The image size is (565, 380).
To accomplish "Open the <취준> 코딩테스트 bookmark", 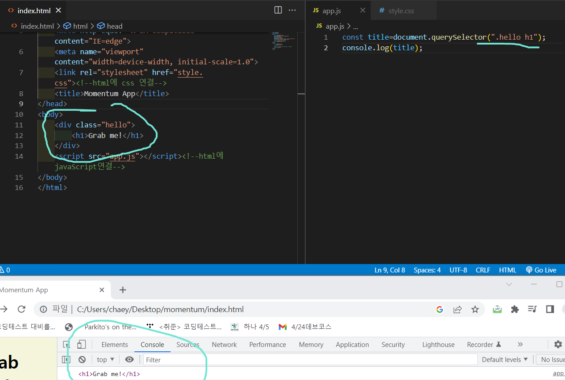I will [184, 327].
